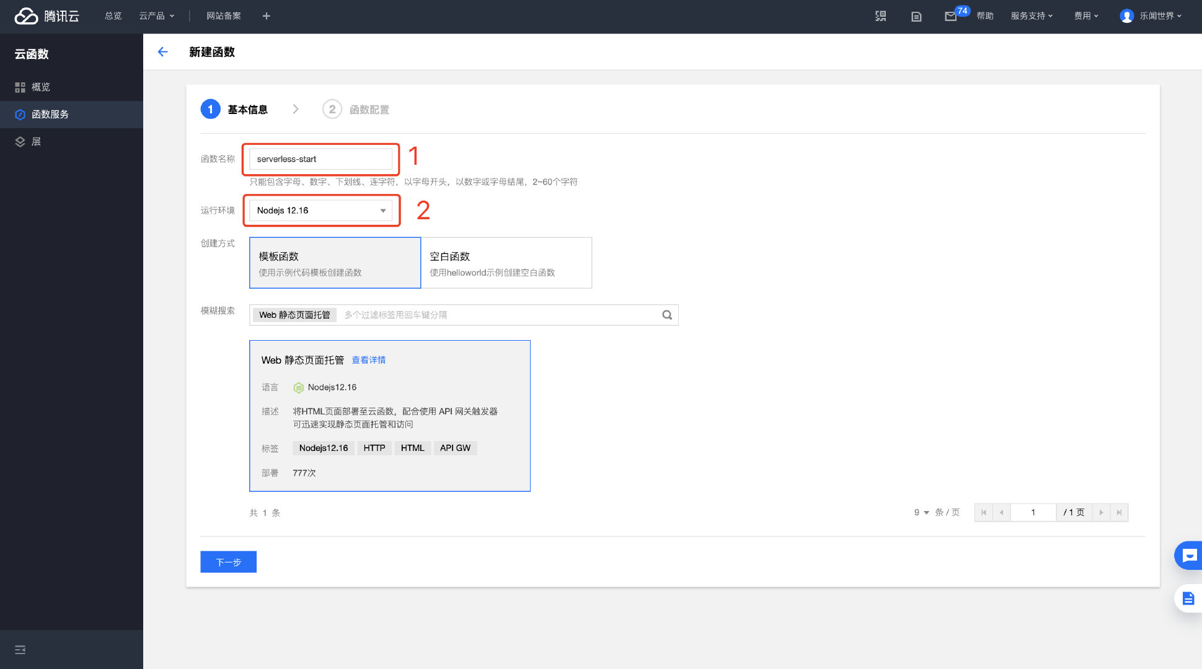The image size is (1202, 669).
Task: Click the plus icon in top navigation
Action: pos(266,16)
